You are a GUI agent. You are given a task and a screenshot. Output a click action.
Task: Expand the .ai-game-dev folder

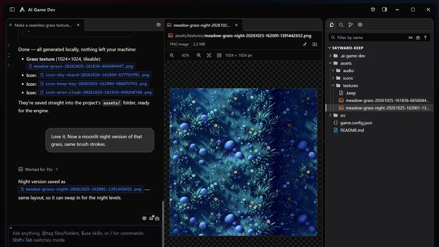(x=330, y=56)
